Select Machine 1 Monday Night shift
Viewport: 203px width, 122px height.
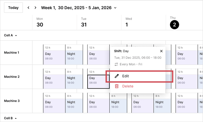coord(74,56)
